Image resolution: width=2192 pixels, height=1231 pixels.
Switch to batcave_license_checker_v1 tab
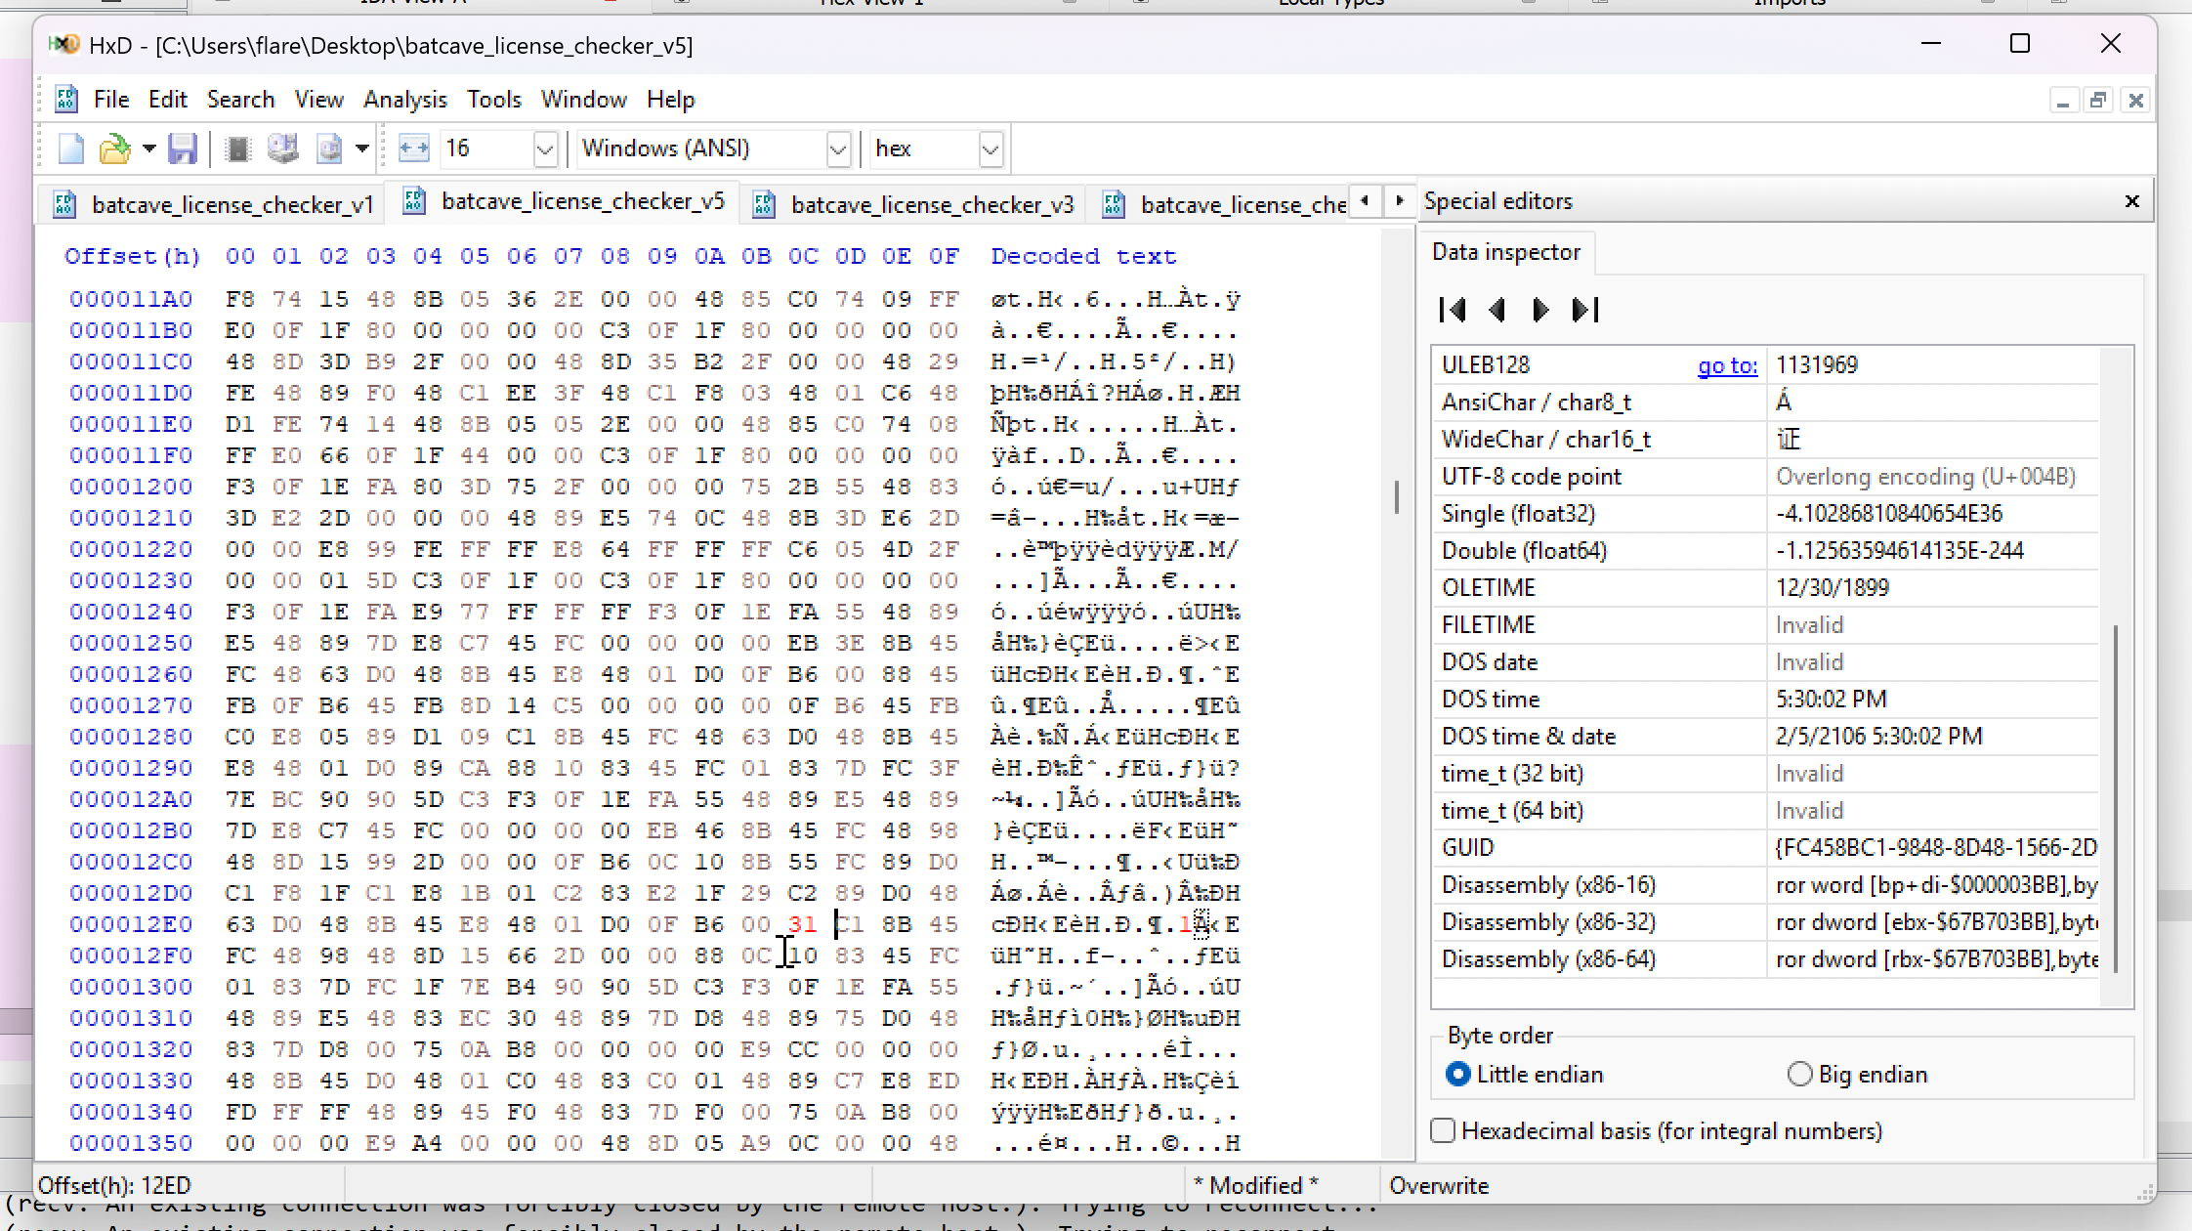(x=213, y=204)
